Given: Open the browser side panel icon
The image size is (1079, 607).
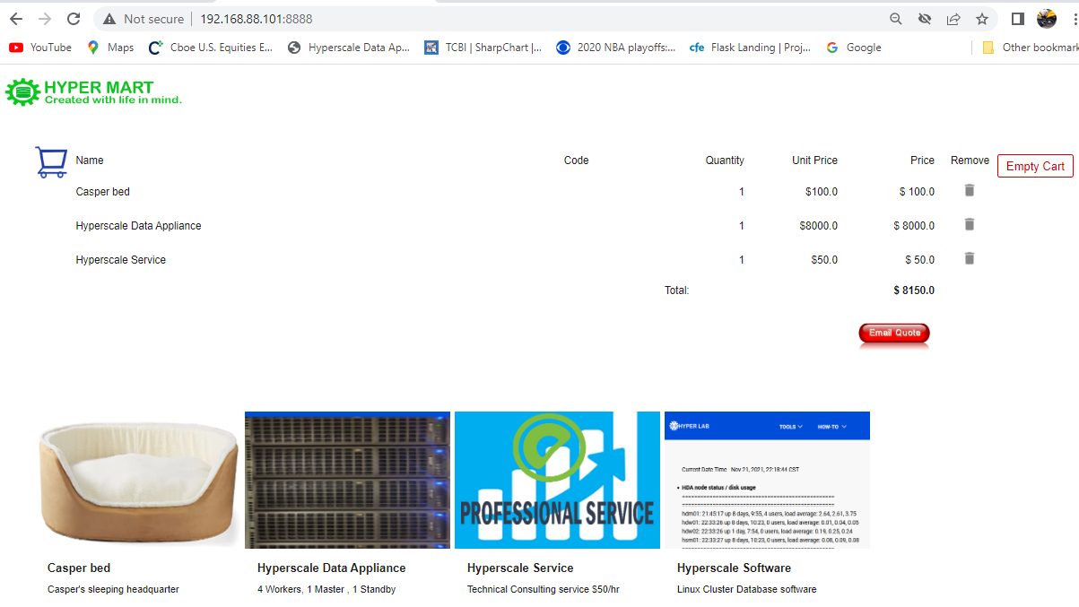Looking at the screenshot, I should tap(1018, 19).
